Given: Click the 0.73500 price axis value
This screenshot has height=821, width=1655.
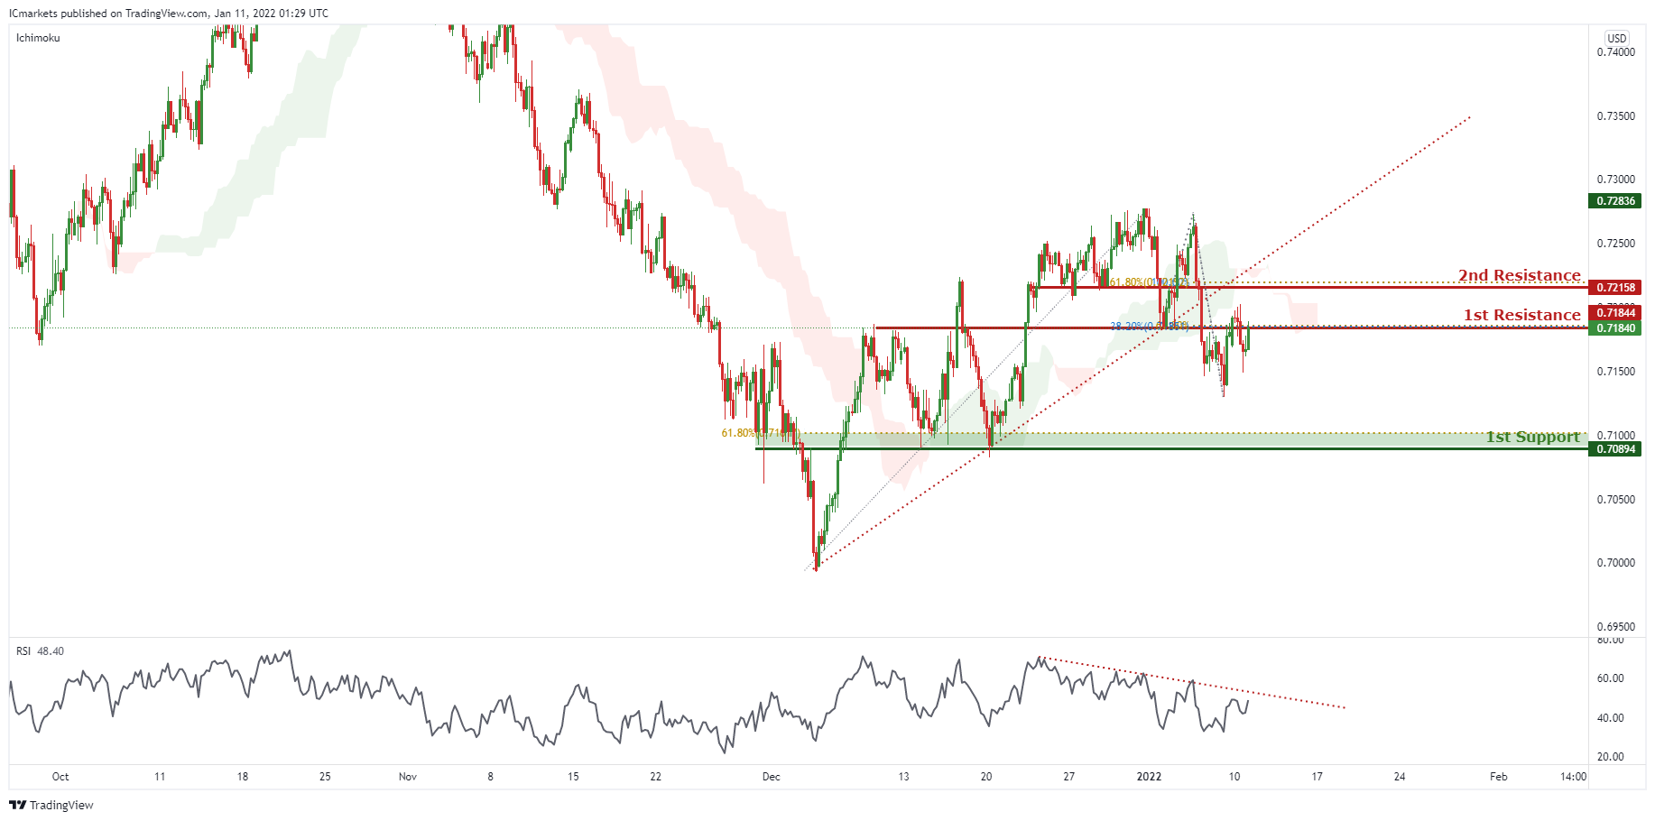Looking at the screenshot, I should click(1615, 116).
